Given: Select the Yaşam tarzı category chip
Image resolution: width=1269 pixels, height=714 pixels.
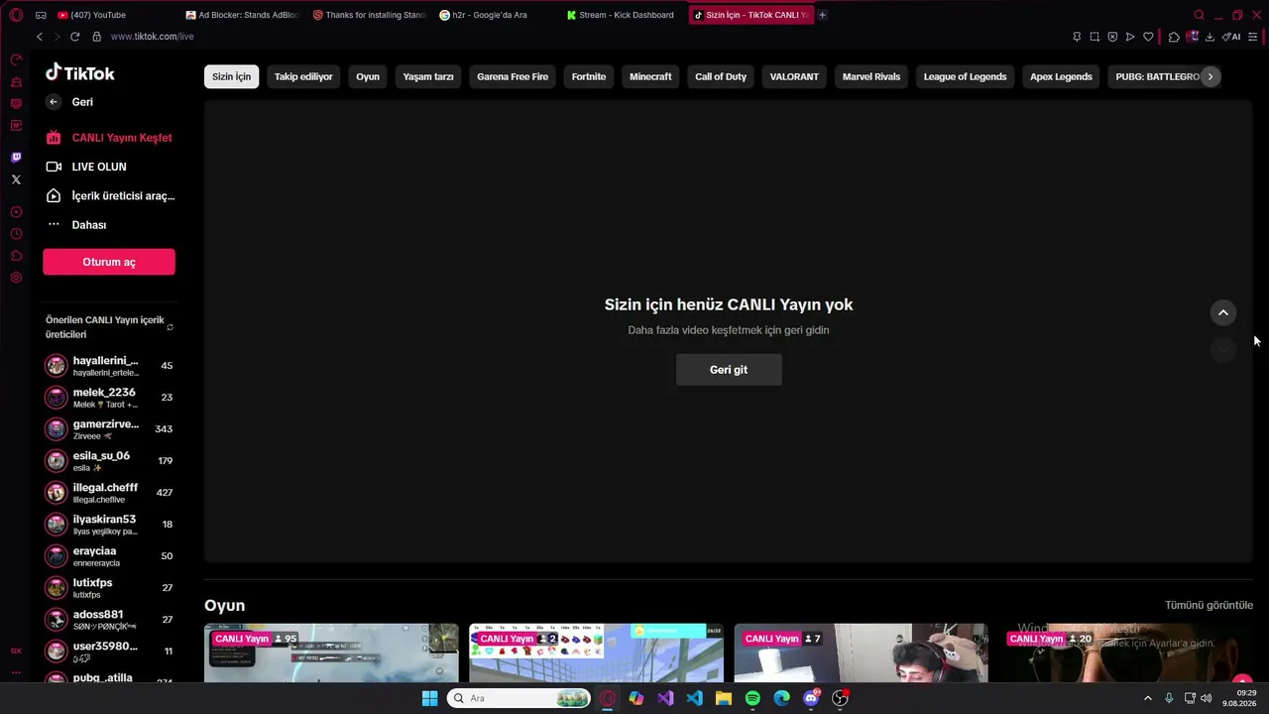Looking at the screenshot, I should point(428,76).
